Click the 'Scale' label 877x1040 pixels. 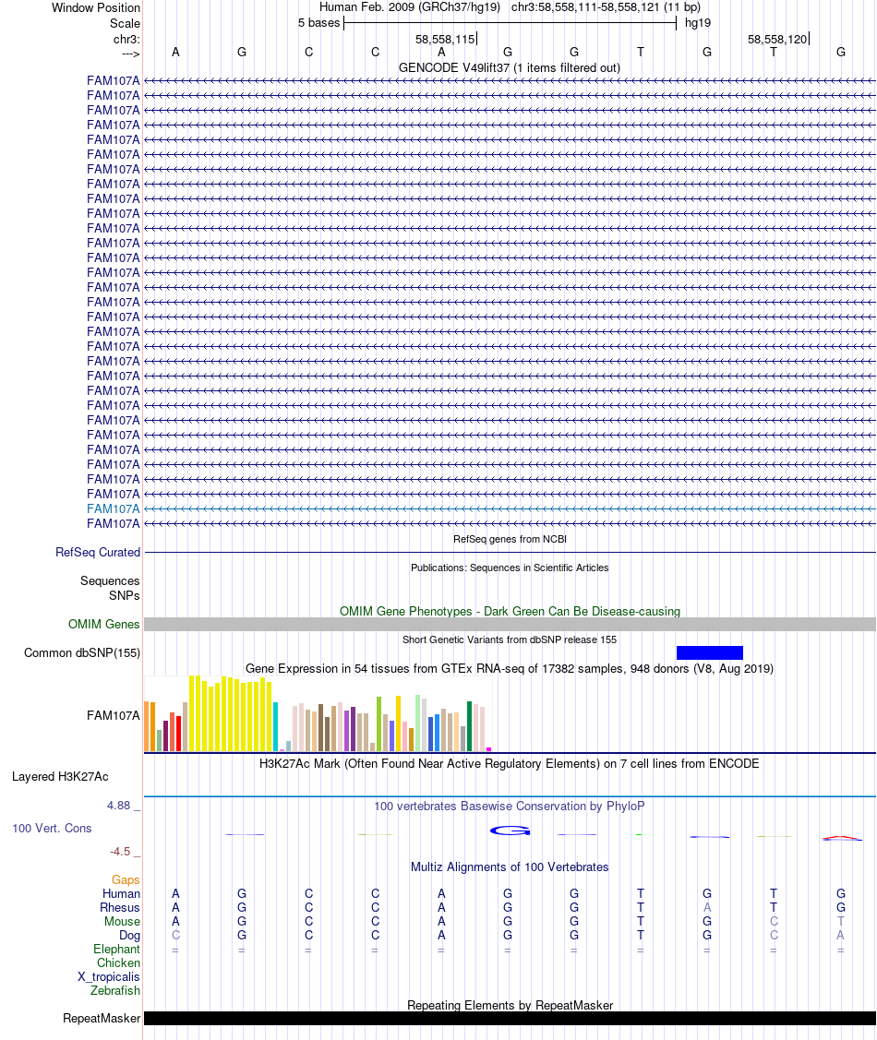(125, 22)
